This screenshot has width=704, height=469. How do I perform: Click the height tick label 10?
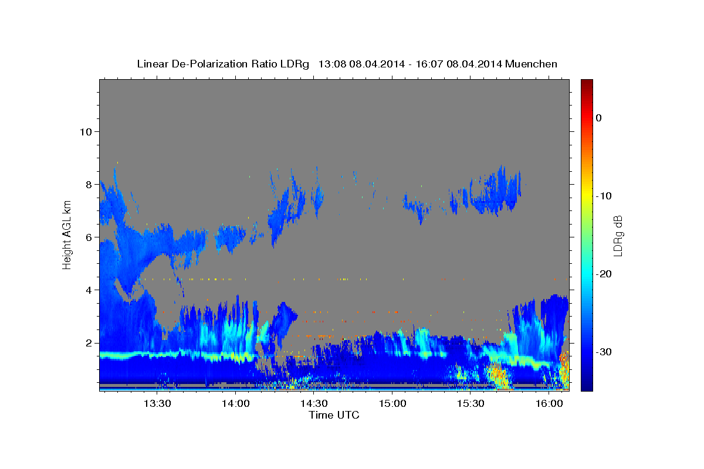[x=87, y=132]
